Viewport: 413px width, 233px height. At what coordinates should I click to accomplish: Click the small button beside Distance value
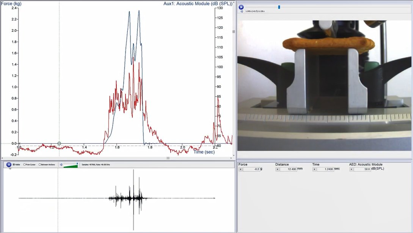277,169
